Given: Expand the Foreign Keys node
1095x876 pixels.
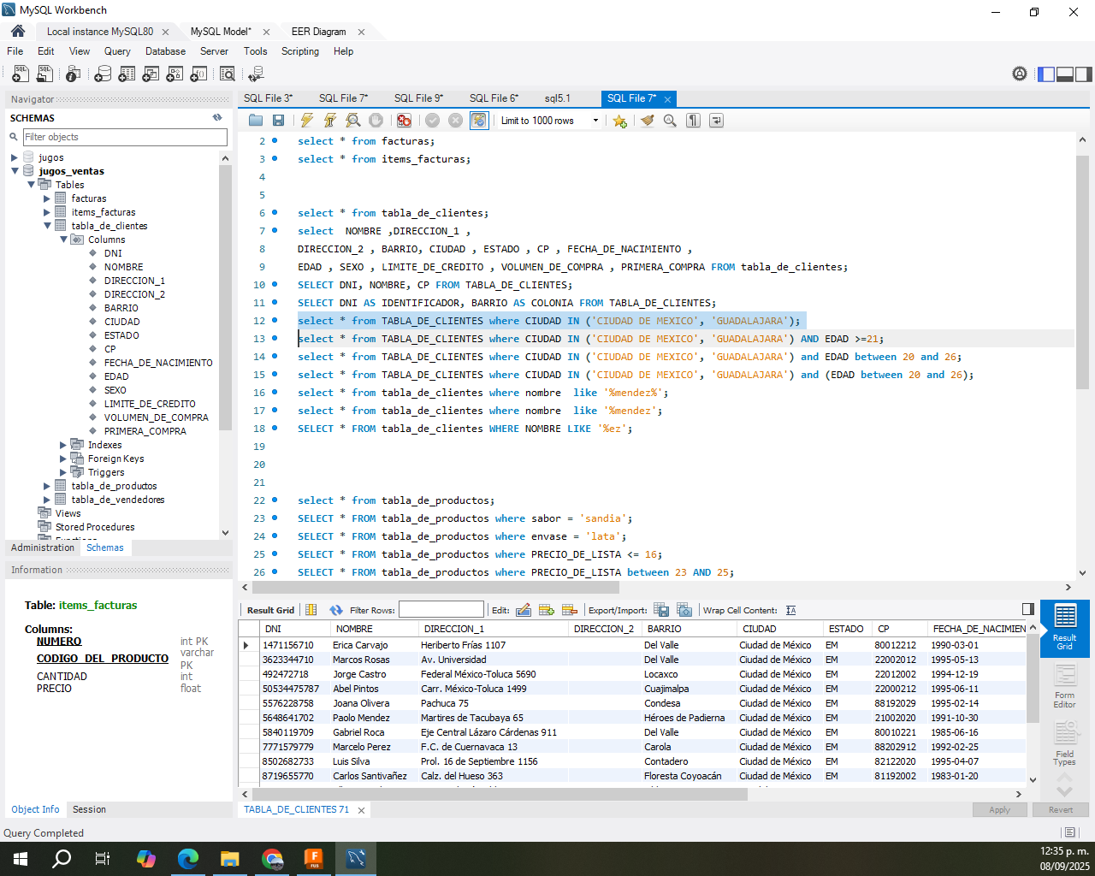Looking at the screenshot, I should (x=63, y=459).
